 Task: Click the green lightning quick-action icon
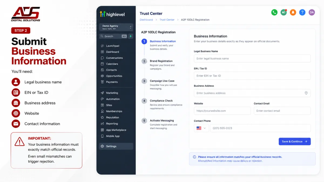[131, 36]
